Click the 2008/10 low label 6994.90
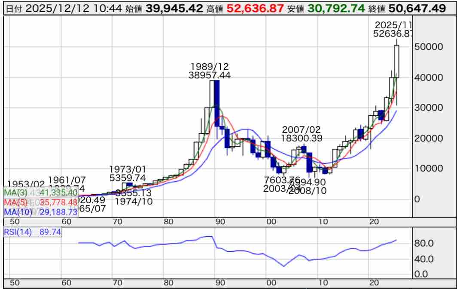 pos(307,183)
